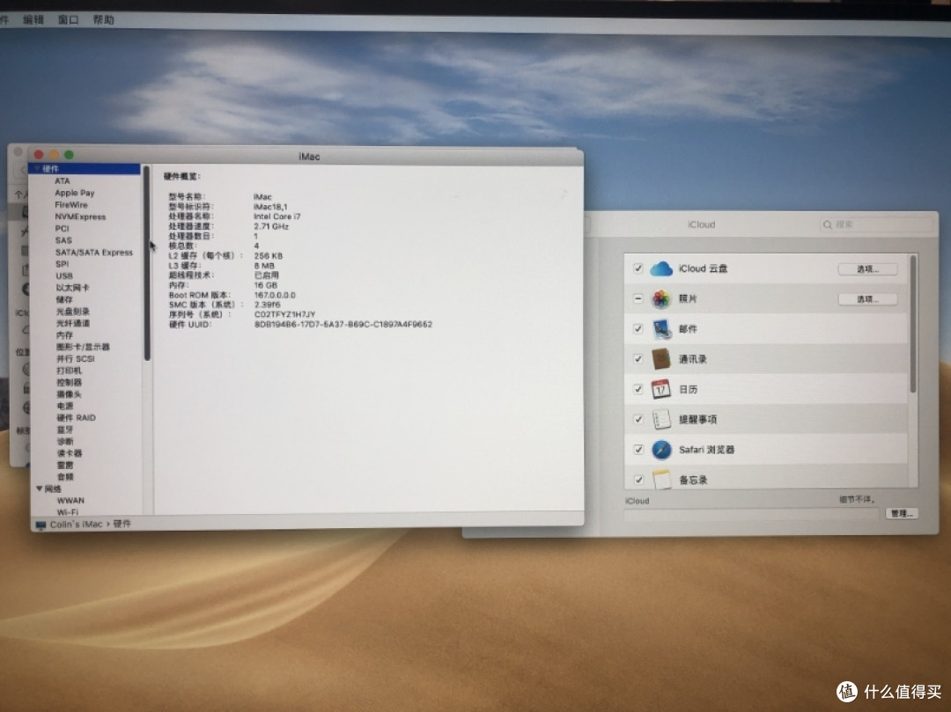
Task: Select Apple Pay in the sidebar
Action: coord(75,193)
